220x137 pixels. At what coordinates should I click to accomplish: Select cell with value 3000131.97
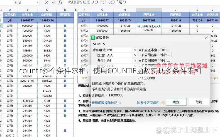pyautogui.click(x=27, y=81)
